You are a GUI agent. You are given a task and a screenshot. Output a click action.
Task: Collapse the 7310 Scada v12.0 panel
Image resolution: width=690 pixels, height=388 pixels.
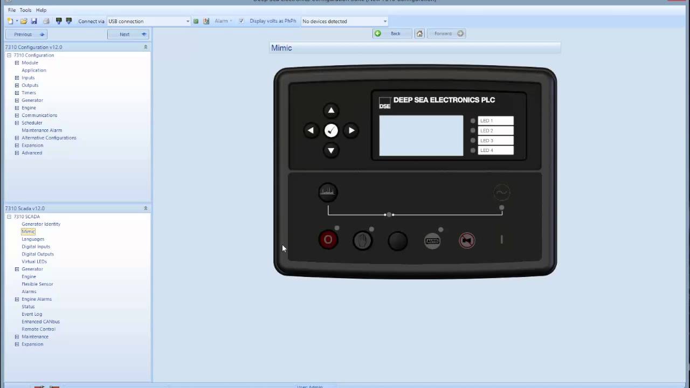146,208
